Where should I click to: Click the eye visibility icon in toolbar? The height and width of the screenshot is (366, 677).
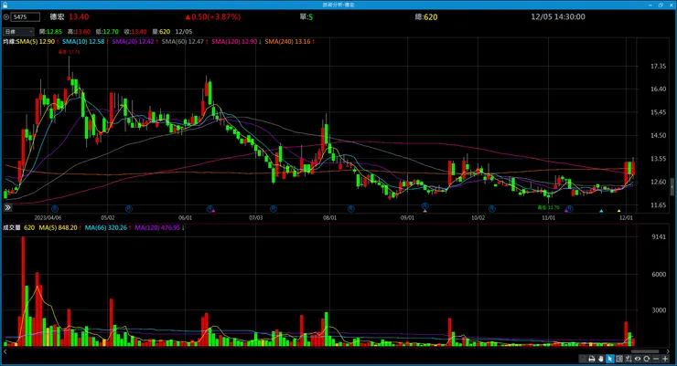638,359
